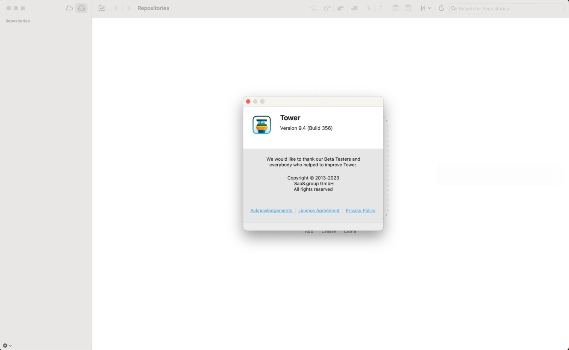Close the About Tower window
This screenshot has width=569, height=350.
(248, 101)
